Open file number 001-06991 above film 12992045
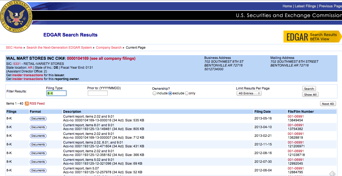Screen dimensions: 342x176 coord(296,160)
